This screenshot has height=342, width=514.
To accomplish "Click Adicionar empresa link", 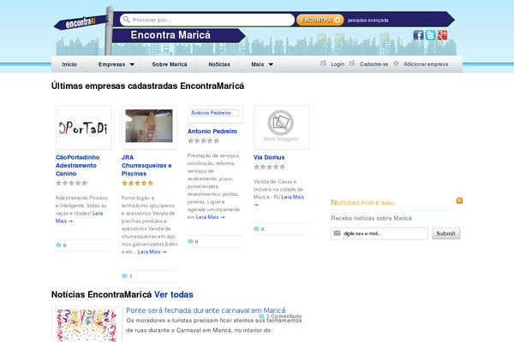I will pos(426,64).
